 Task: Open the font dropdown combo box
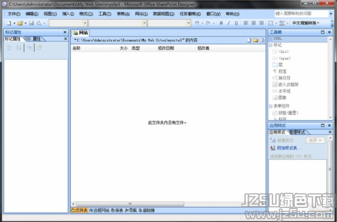tap(144, 23)
